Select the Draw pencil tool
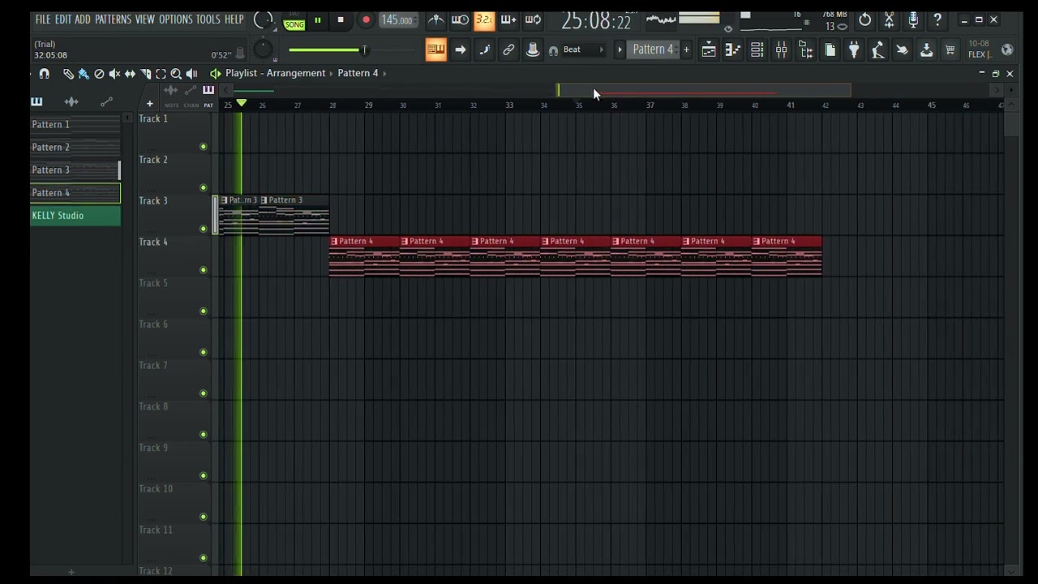 point(68,74)
